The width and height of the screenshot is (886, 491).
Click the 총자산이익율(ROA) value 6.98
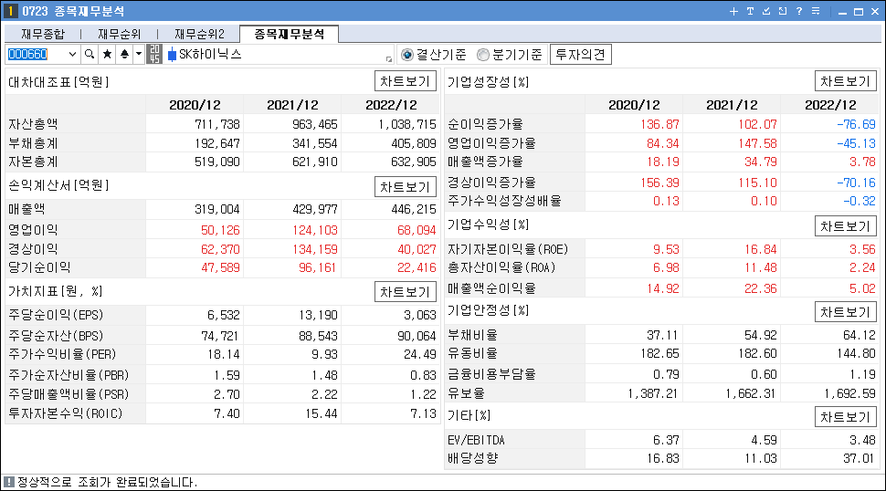click(x=666, y=267)
